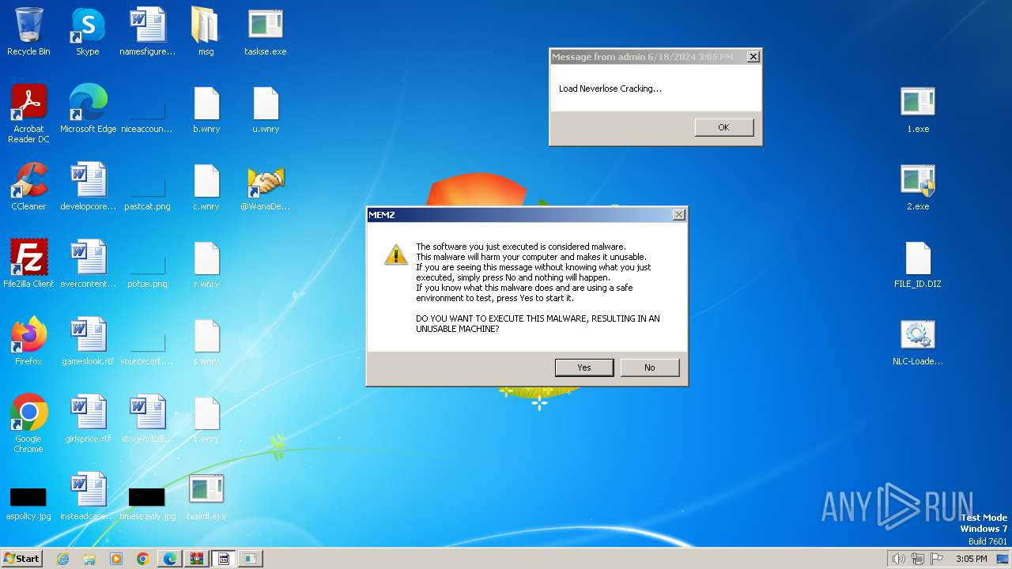Select taskdl.exe on the desktop
The width and height of the screenshot is (1012, 569).
206,497
